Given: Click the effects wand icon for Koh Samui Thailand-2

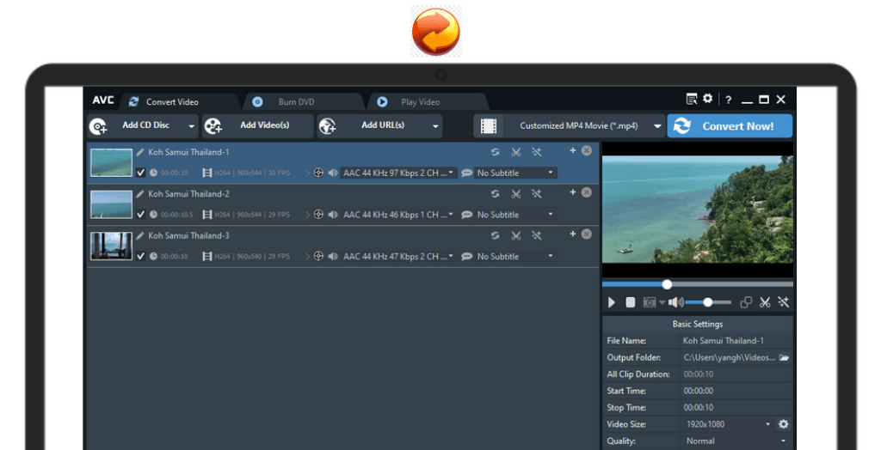Looking at the screenshot, I should pyautogui.click(x=537, y=193).
